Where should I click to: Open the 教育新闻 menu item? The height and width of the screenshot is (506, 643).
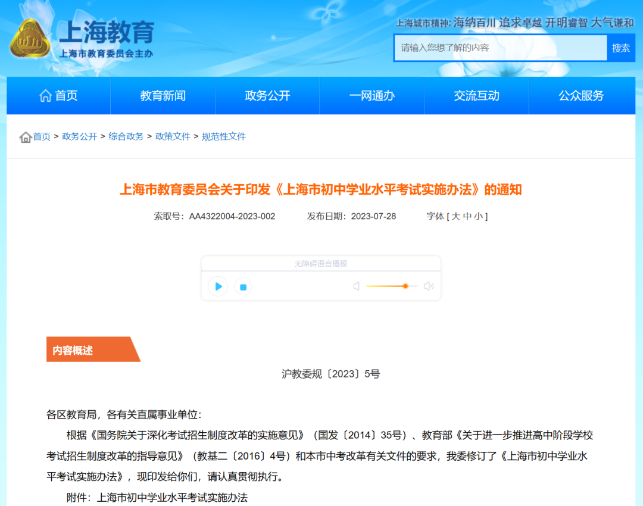pos(163,95)
